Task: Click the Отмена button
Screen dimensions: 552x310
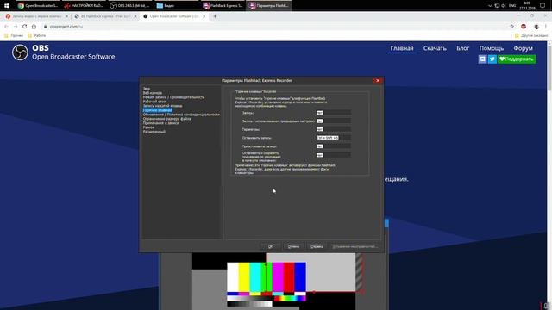Action: click(x=293, y=246)
